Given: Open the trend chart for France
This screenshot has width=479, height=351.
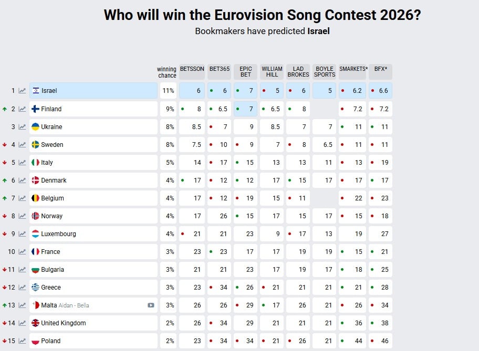Looking at the screenshot, I should [21, 252].
